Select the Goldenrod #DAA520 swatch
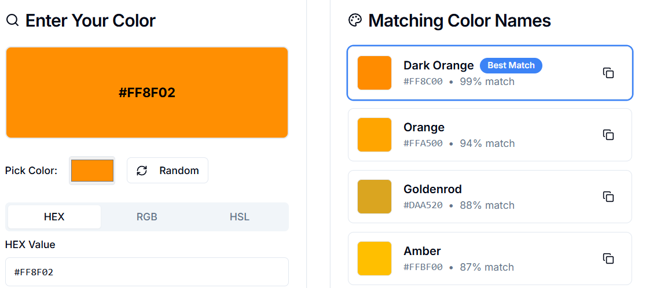The image size is (646, 288). [x=375, y=197]
